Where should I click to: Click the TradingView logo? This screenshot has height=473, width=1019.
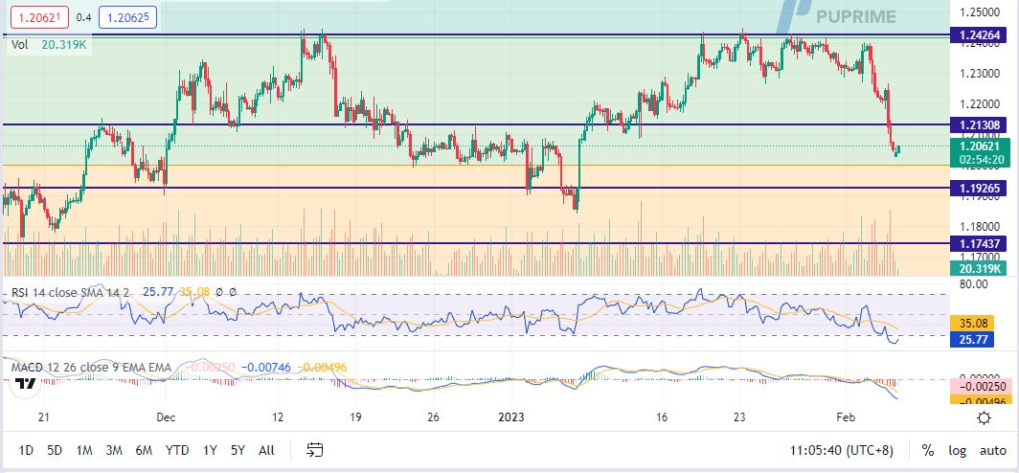(27, 382)
